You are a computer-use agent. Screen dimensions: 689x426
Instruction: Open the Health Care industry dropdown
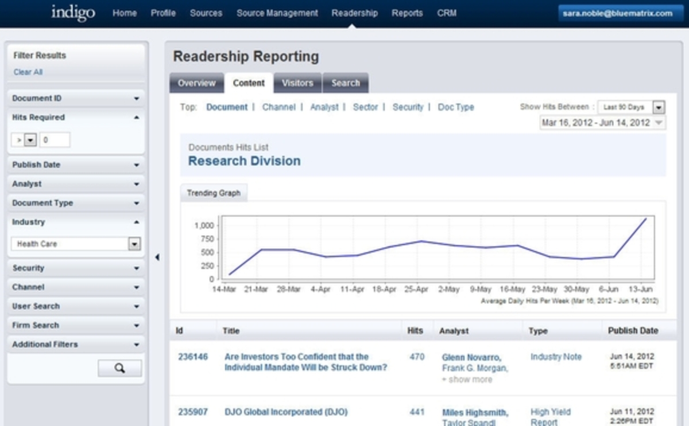click(133, 244)
